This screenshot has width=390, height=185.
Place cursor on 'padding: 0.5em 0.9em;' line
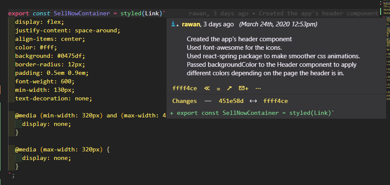click(52, 73)
